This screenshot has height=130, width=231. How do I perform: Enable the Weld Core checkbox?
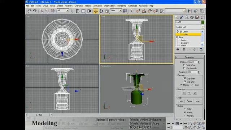click(184, 65)
